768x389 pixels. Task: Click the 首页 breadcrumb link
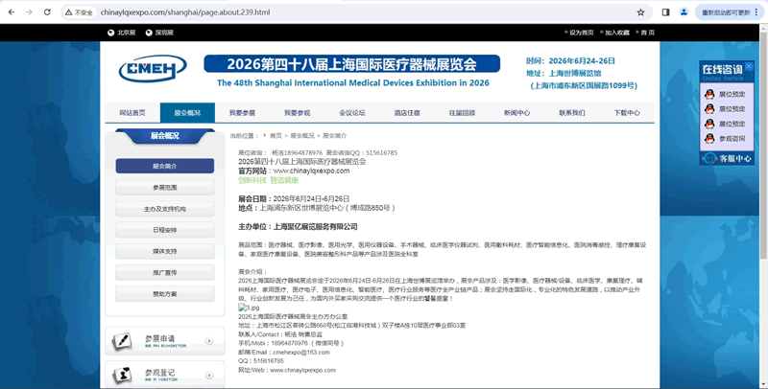coord(276,135)
